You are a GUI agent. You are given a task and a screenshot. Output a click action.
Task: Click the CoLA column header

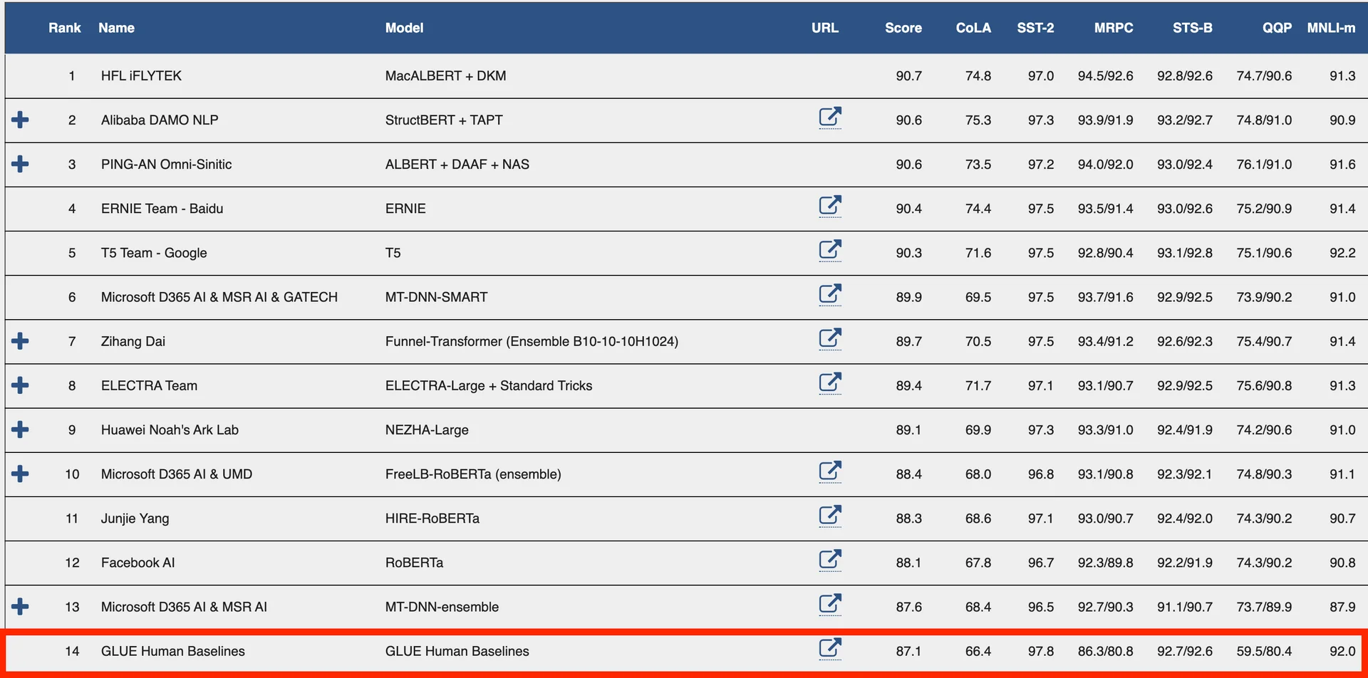(x=973, y=28)
